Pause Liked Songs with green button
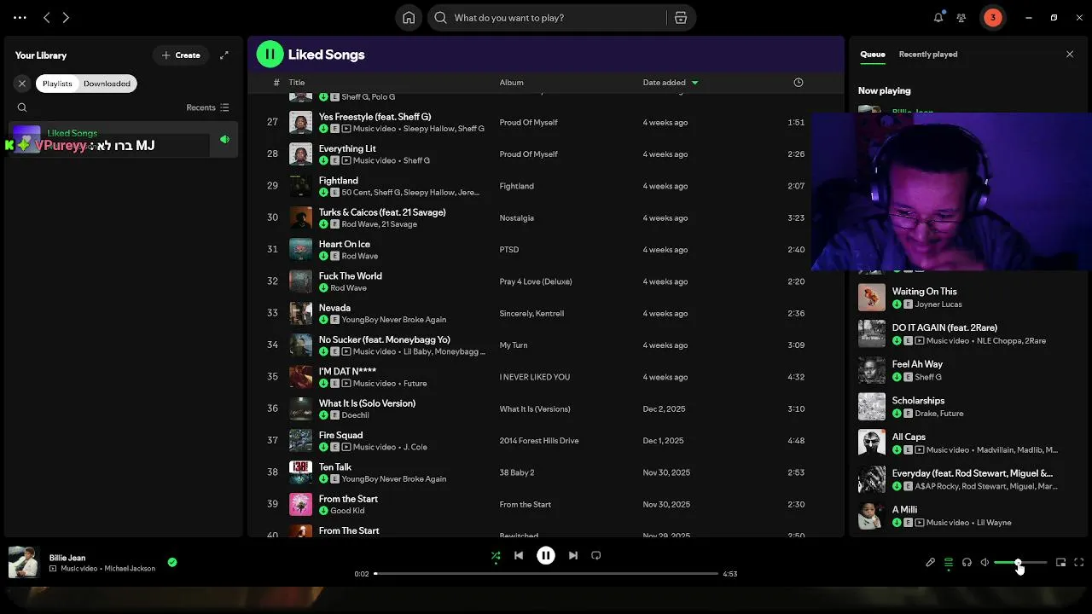Screen dimensions: 1092x614 [x=270, y=55]
